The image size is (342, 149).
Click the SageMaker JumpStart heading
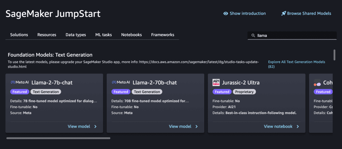53,14
